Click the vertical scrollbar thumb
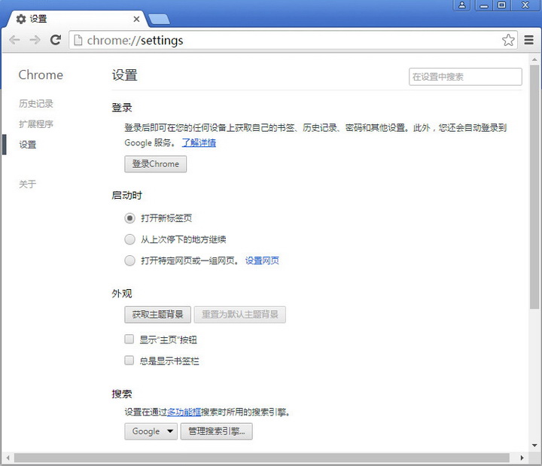This screenshot has height=466, width=542. tap(534, 187)
